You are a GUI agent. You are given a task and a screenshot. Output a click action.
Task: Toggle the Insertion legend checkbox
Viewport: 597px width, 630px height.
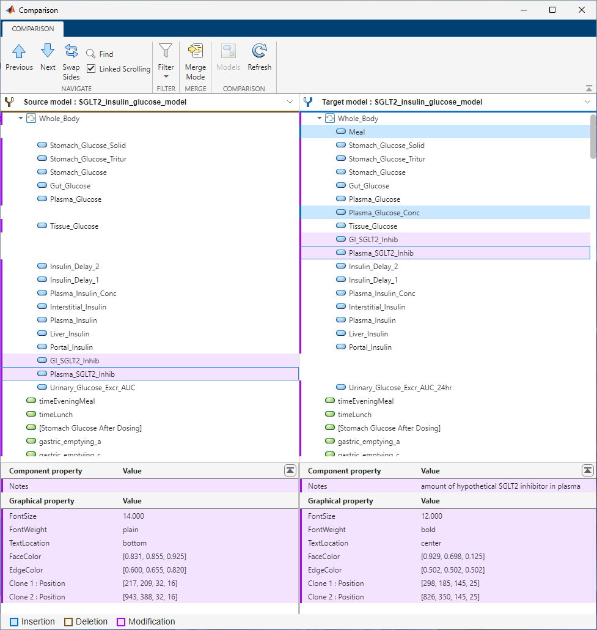pyautogui.click(x=13, y=621)
